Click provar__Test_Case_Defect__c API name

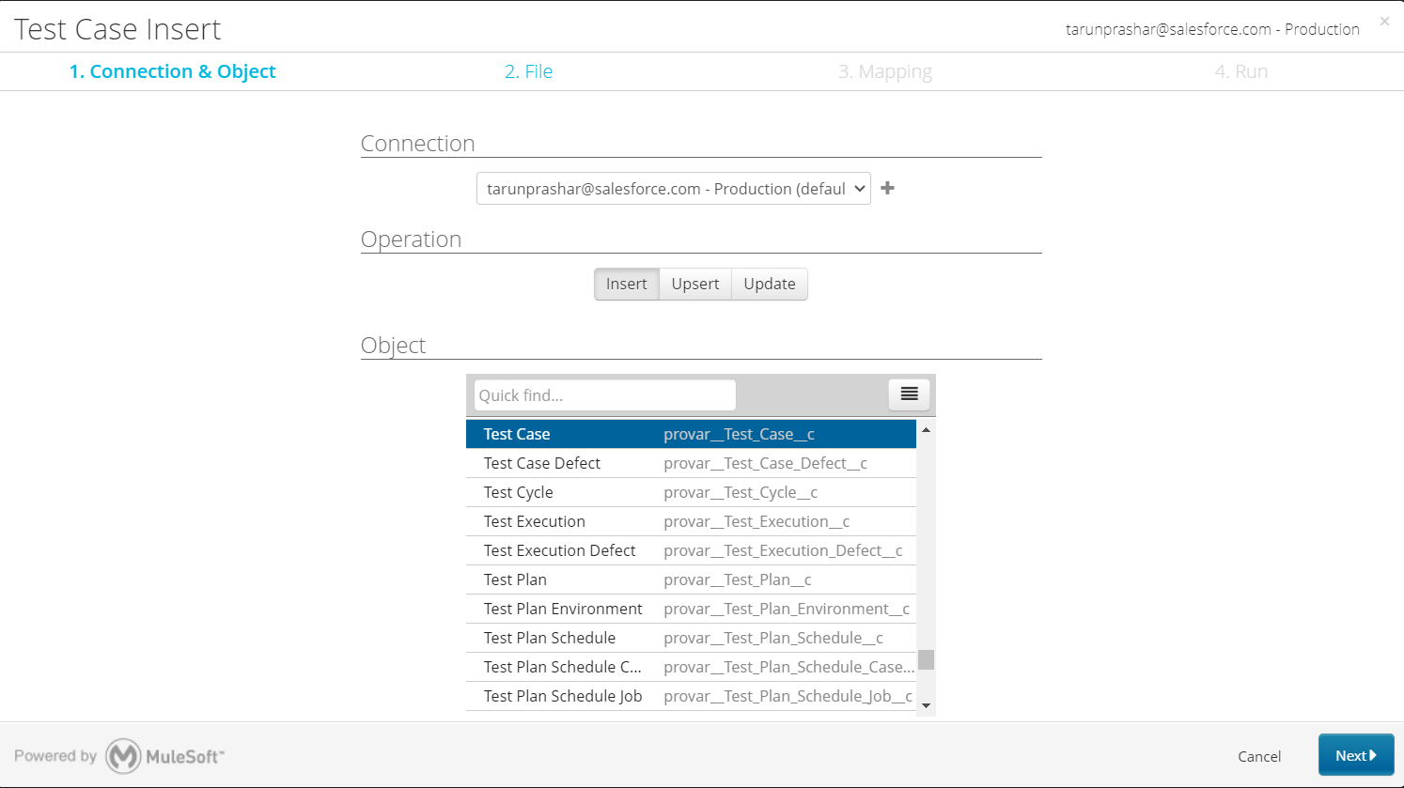pyautogui.click(x=765, y=463)
